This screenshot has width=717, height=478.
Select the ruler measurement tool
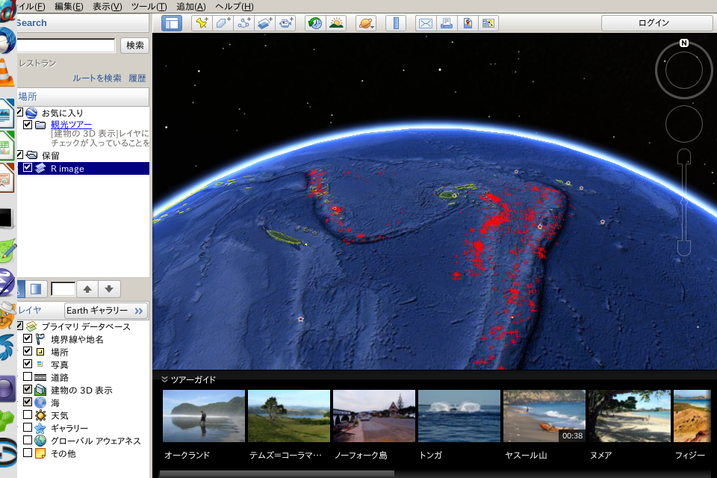[396, 23]
